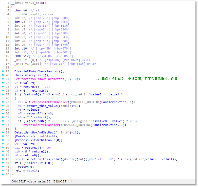Click line number 1 in the gutter
198x187 pixels.
(x=8, y=3)
